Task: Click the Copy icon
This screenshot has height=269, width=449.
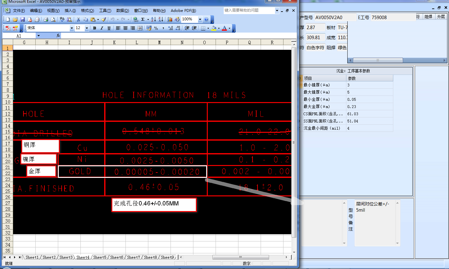Action: click(86, 19)
